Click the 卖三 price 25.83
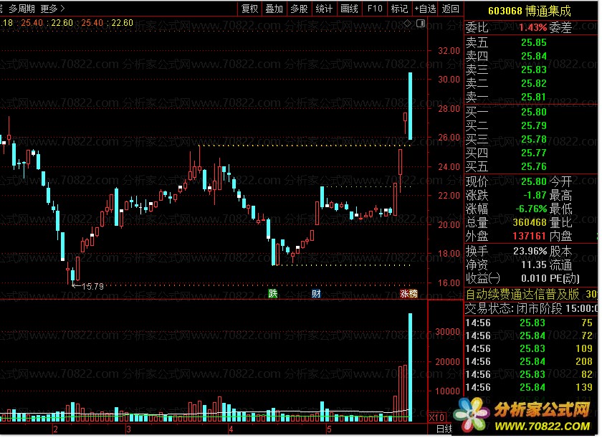The width and height of the screenshot is (602, 438). point(534,70)
